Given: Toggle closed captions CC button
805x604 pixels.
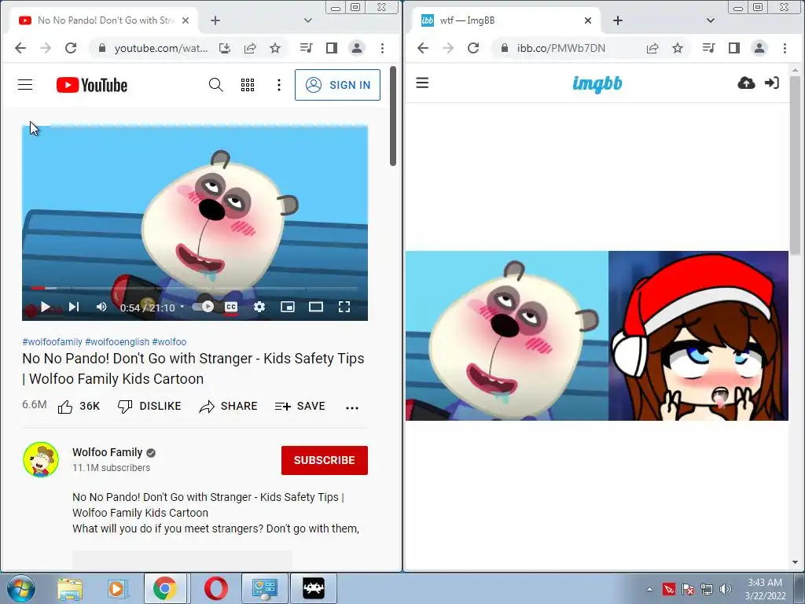Looking at the screenshot, I should pos(231,307).
